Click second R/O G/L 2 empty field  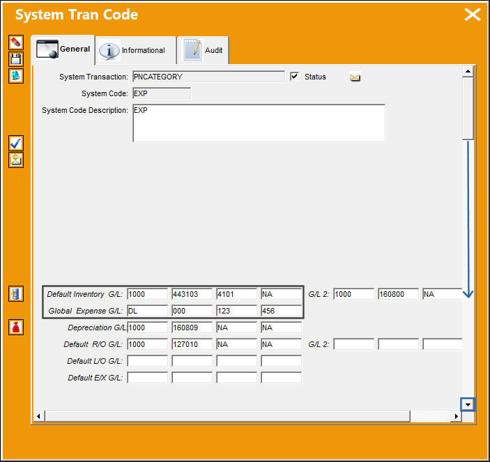pyautogui.click(x=399, y=344)
